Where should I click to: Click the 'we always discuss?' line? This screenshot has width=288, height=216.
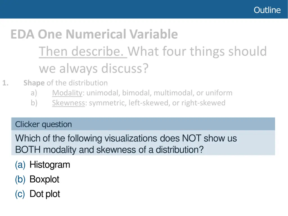pos(94,68)
